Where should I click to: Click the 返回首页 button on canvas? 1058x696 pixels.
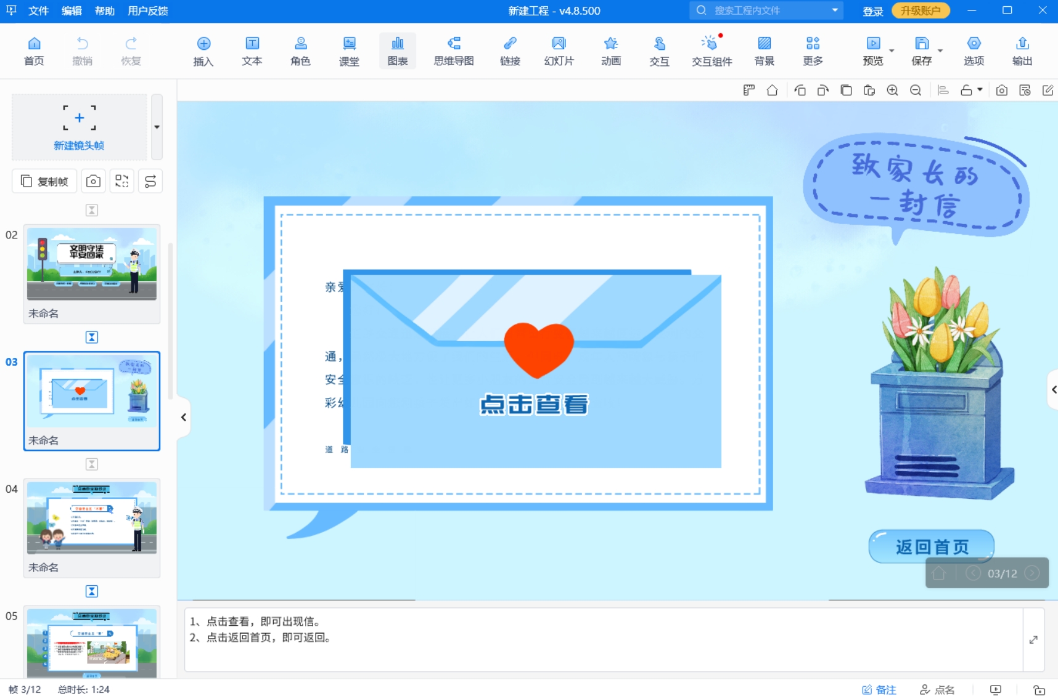coord(931,546)
